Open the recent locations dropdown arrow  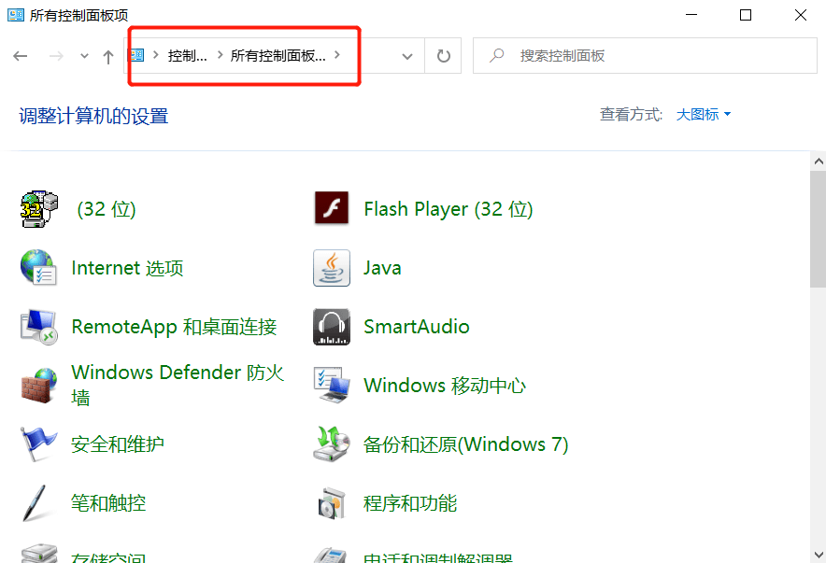(84, 56)
